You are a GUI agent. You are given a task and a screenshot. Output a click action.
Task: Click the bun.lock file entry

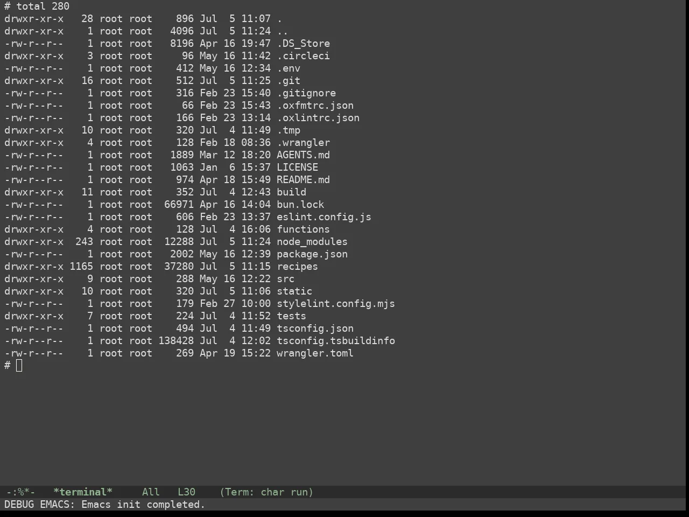click(x=300, y=205)
